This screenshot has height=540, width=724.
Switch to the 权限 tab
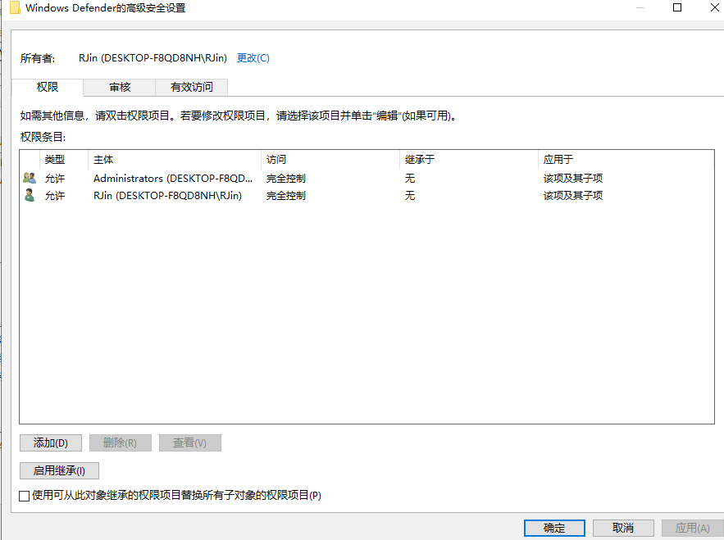[48, 87]
